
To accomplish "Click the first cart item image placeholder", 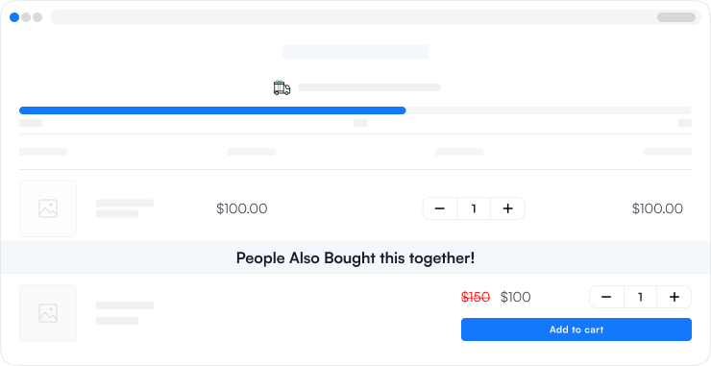I will 48,208.
